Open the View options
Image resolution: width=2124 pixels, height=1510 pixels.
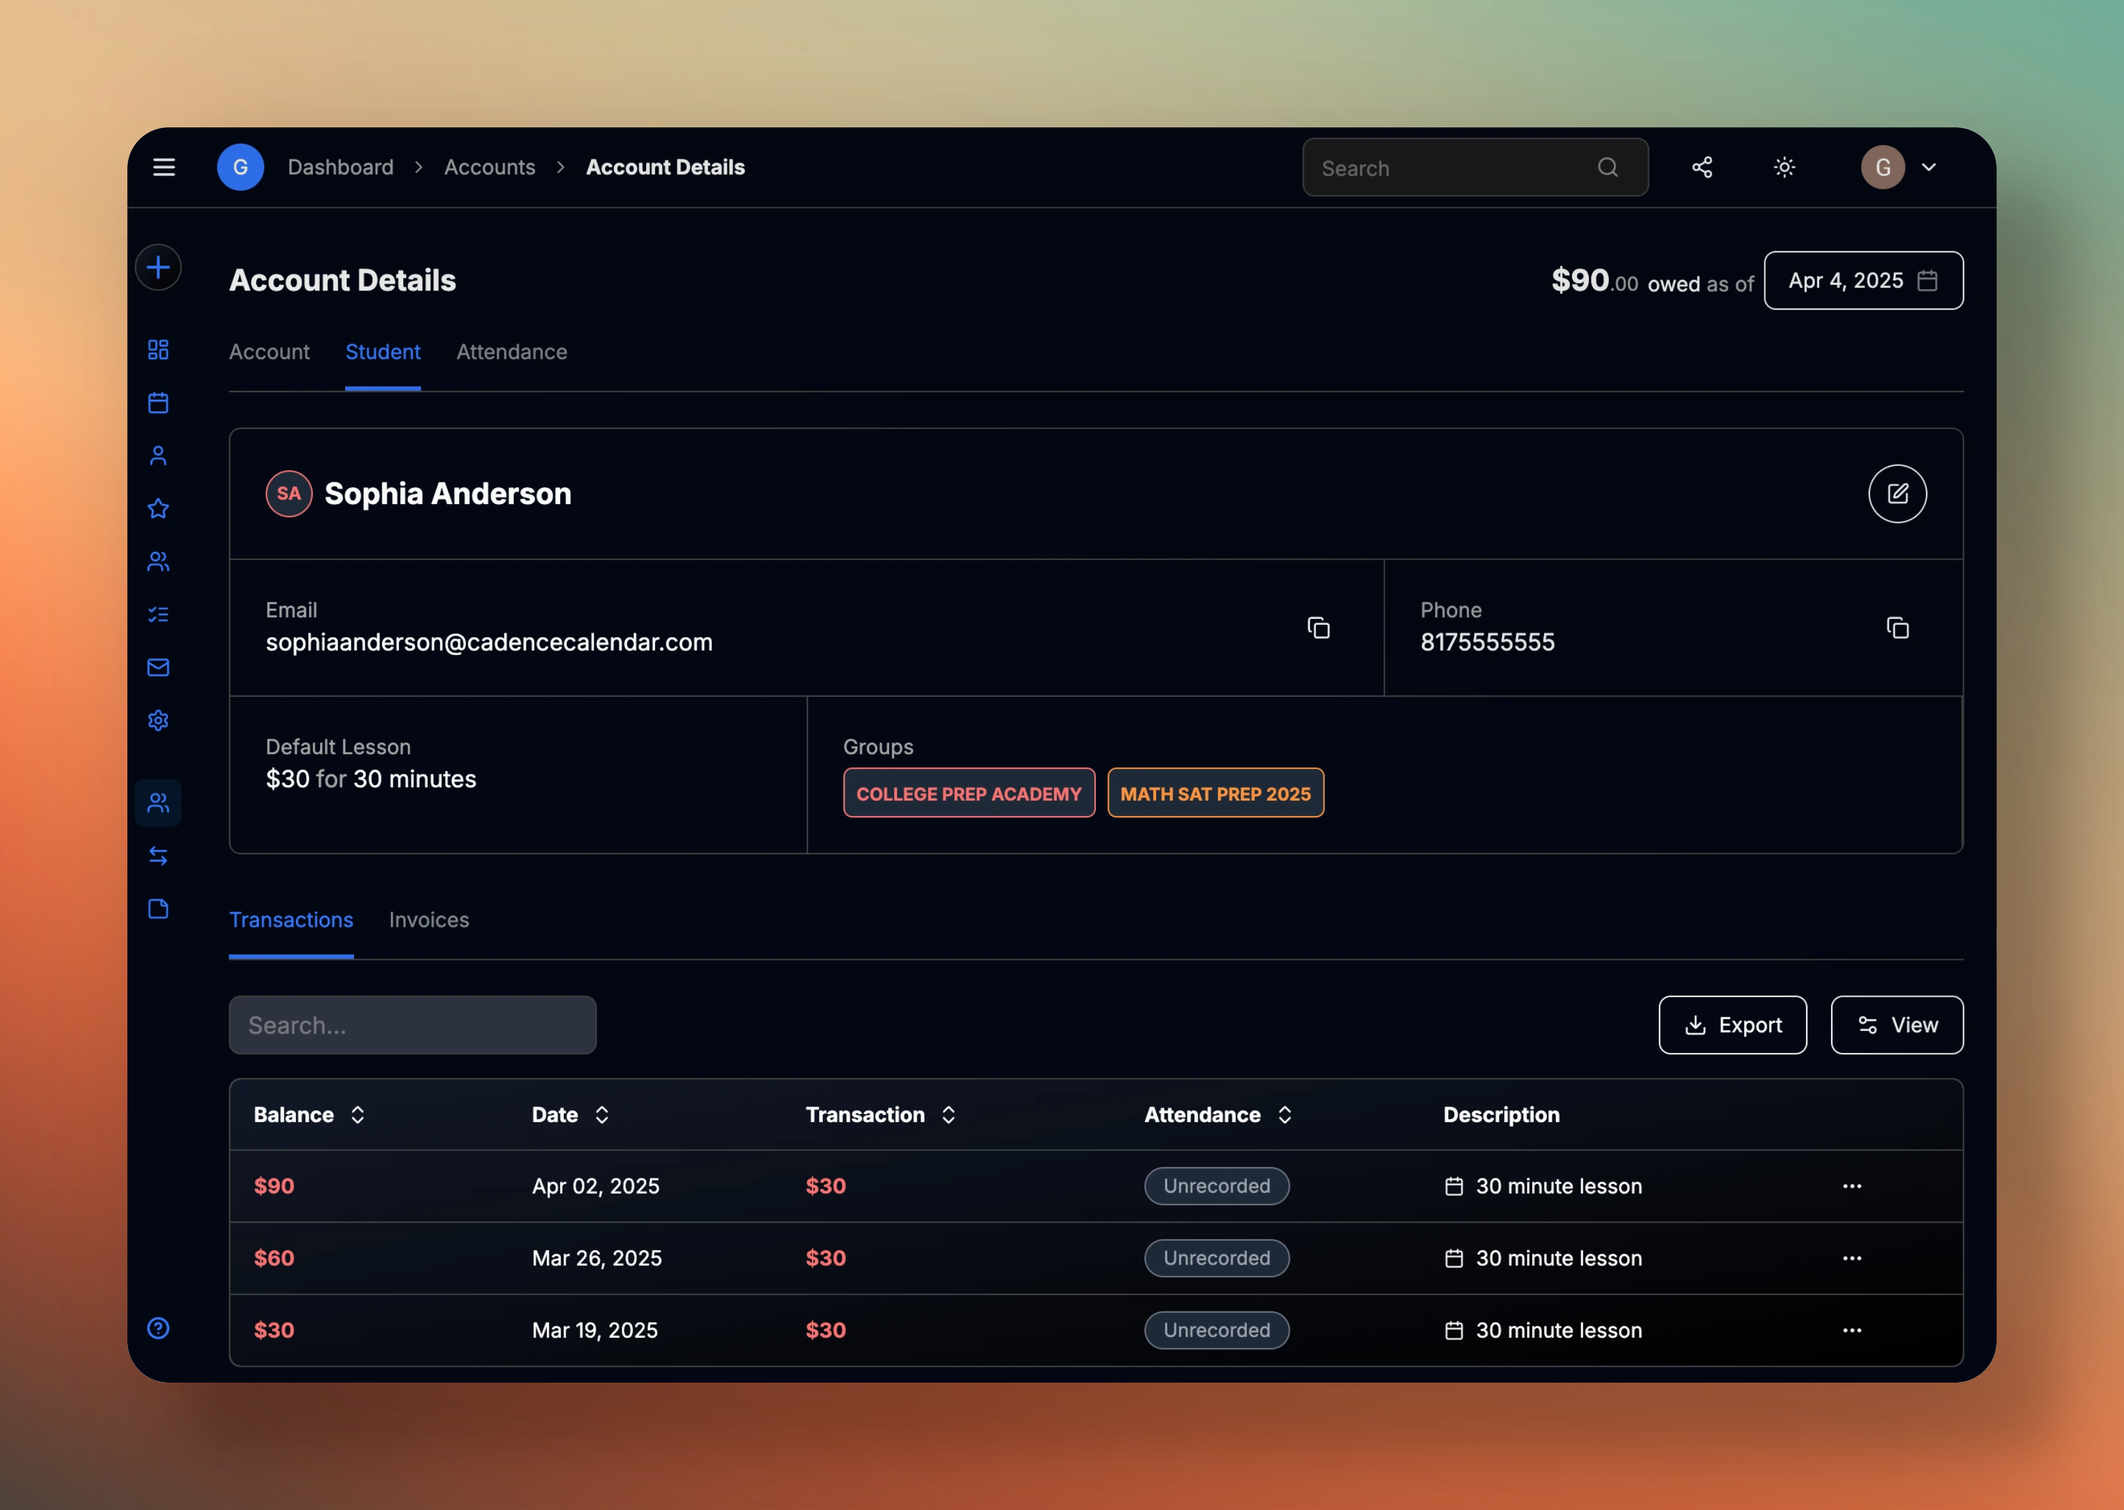[x=1896, y=1025]
